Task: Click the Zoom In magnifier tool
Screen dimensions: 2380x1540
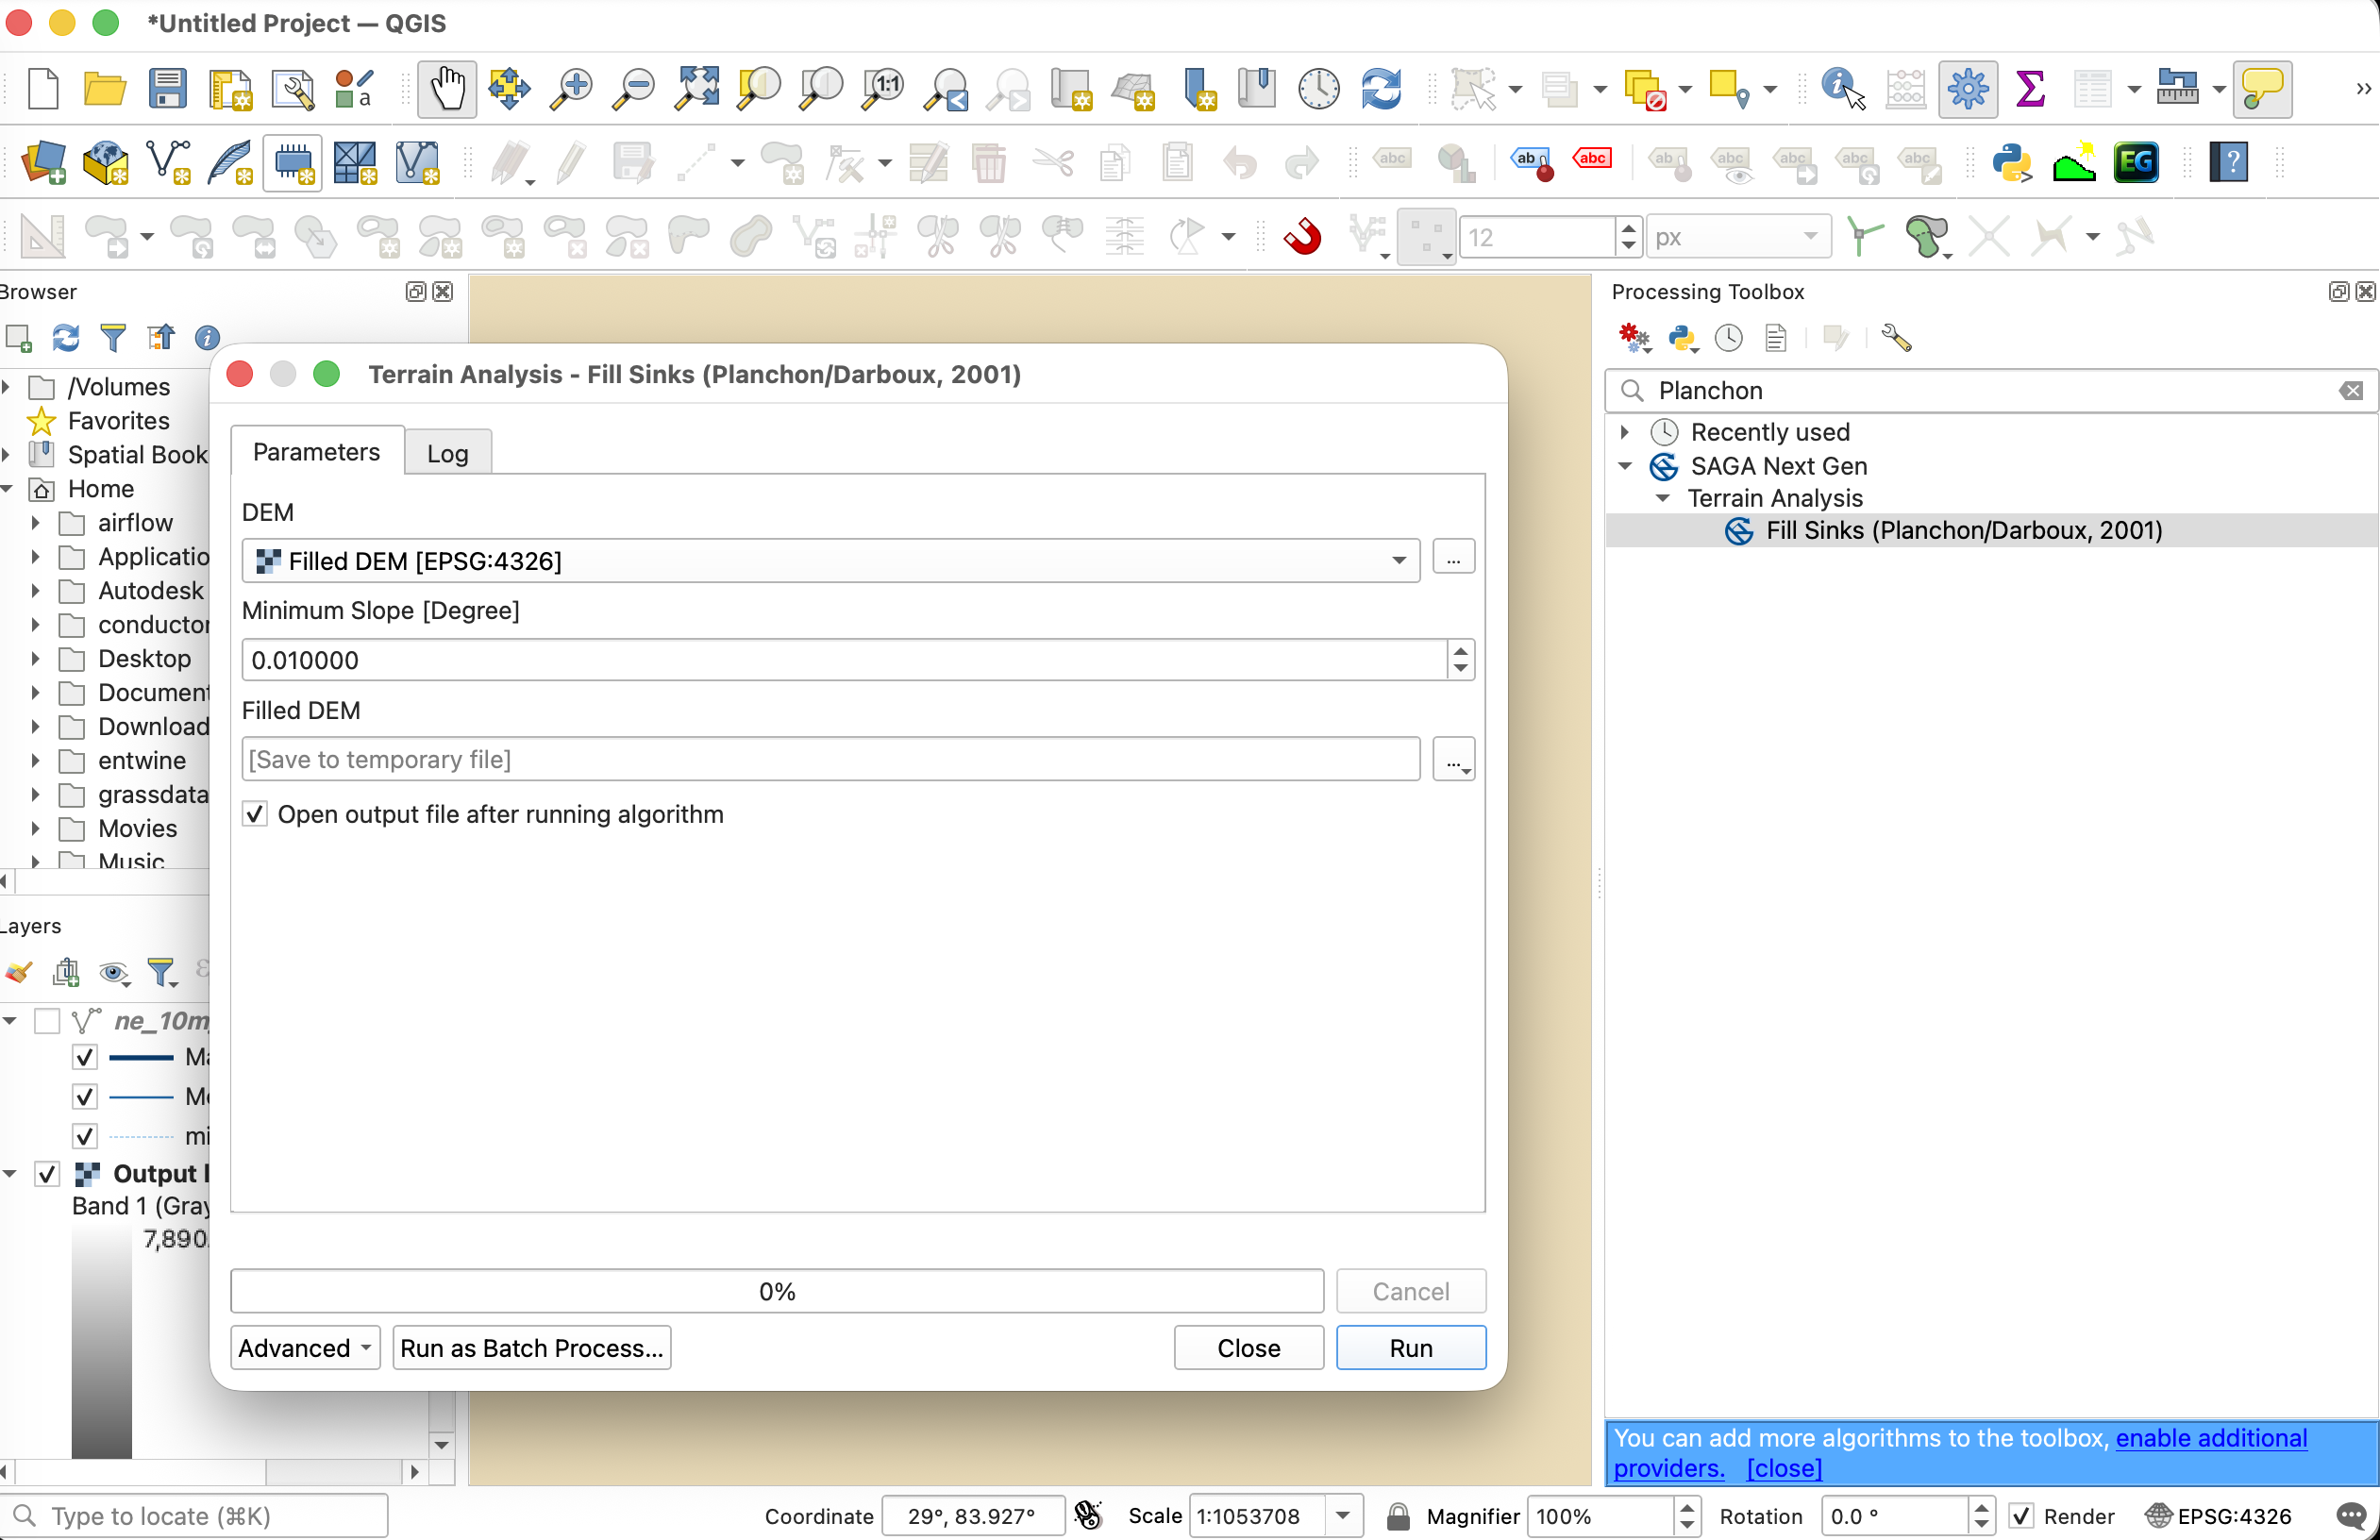Action: tap(572, 89)
